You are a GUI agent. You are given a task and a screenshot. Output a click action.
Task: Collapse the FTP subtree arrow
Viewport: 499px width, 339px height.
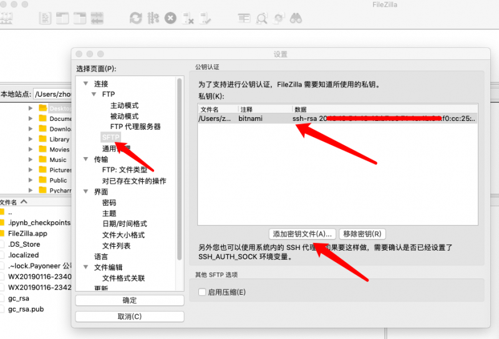(94, 94)
